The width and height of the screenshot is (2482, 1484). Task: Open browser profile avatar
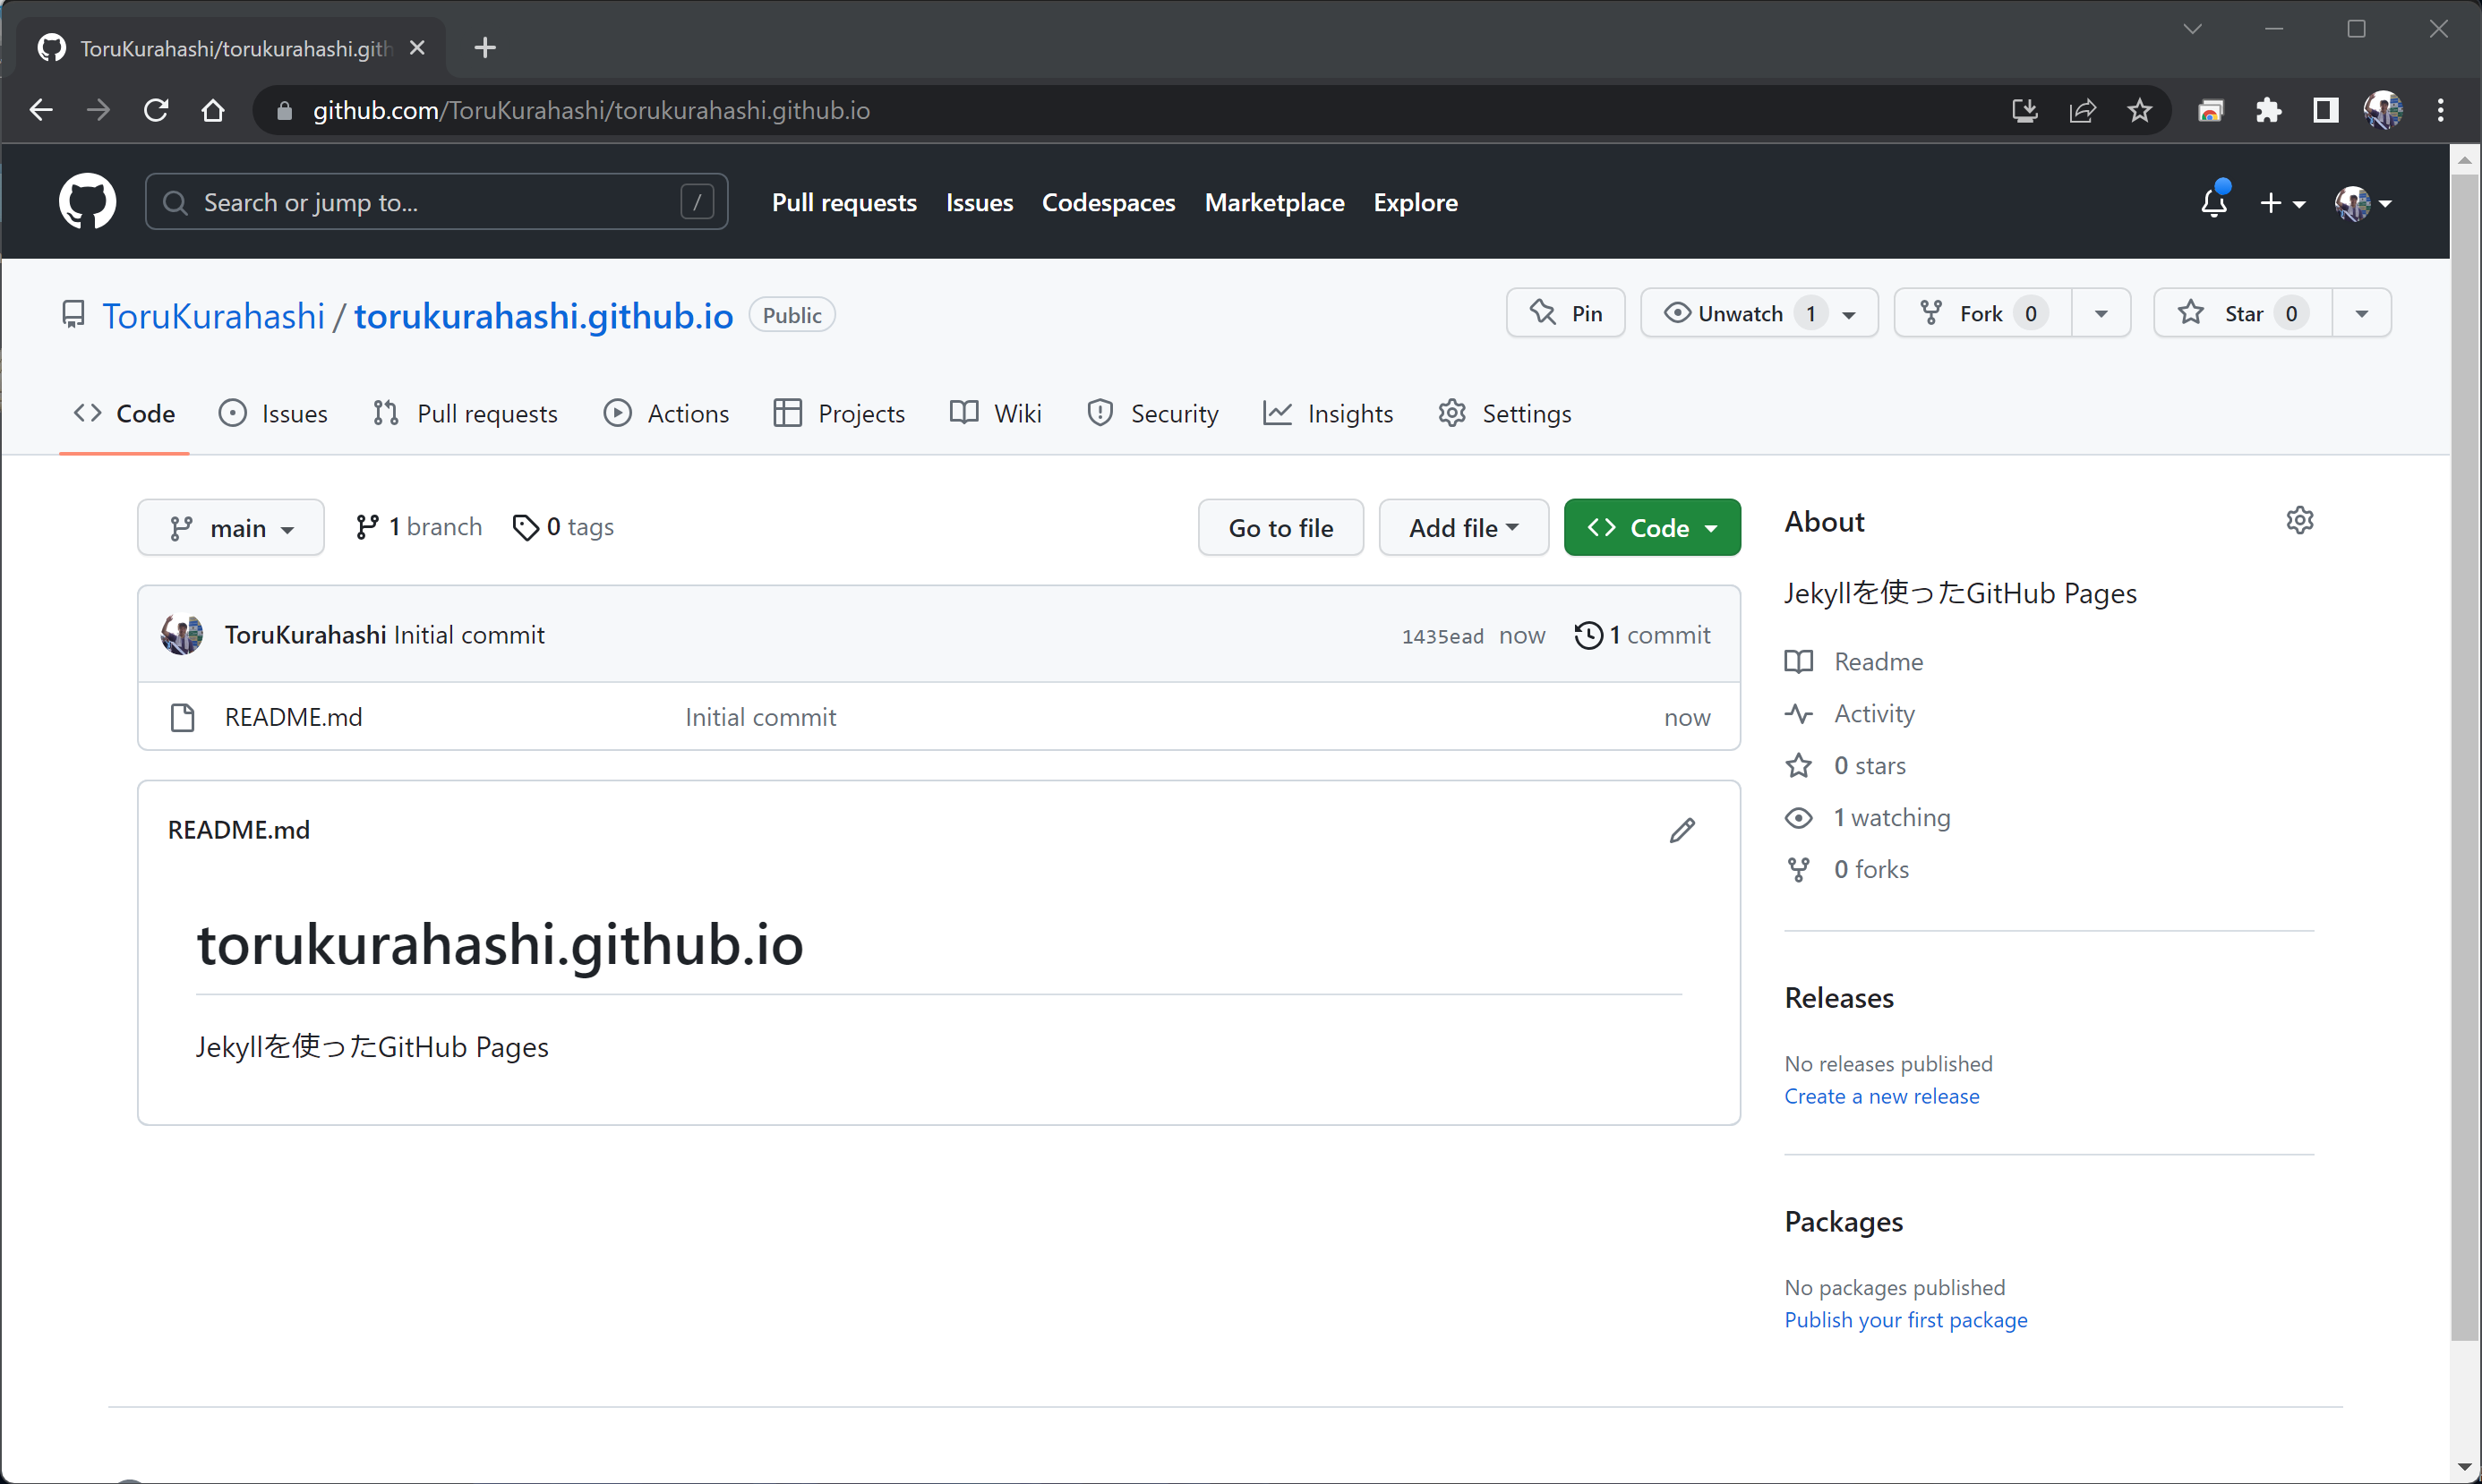(x=2383, y=110)
